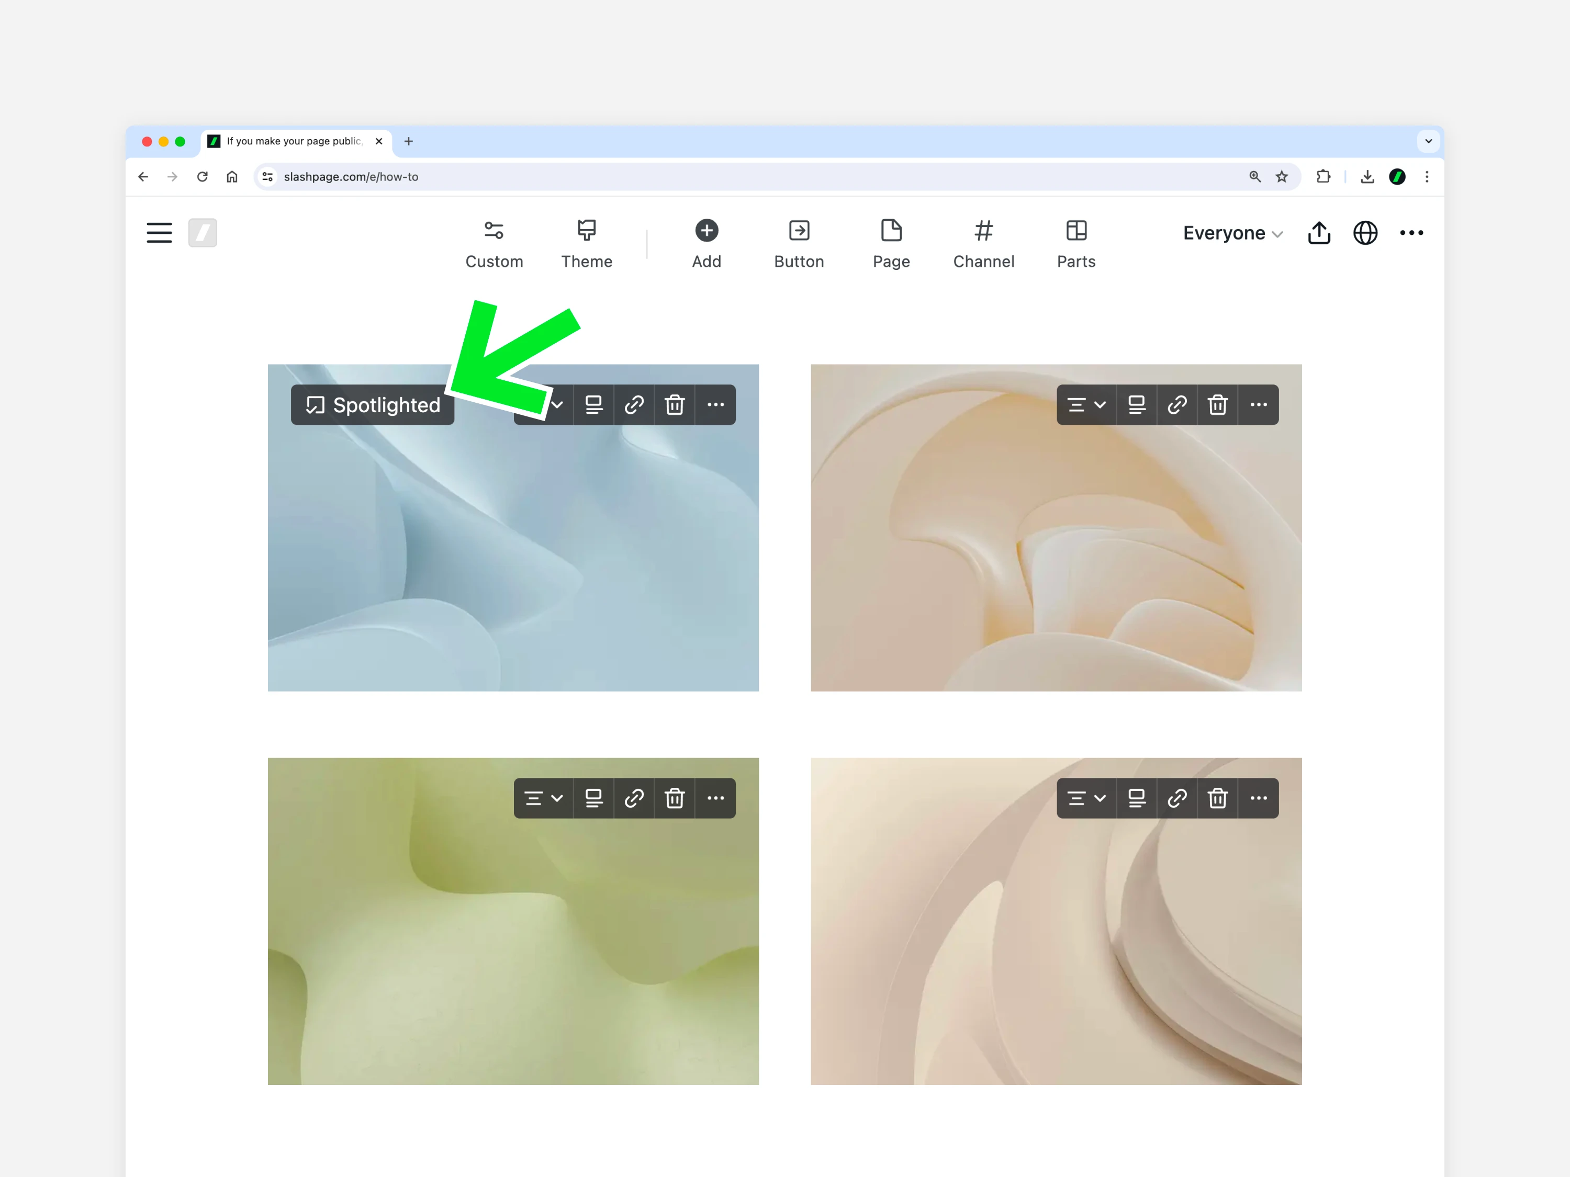Change layout of the blue image card
The image size is (1570, 1177).
tap(593, 405)
